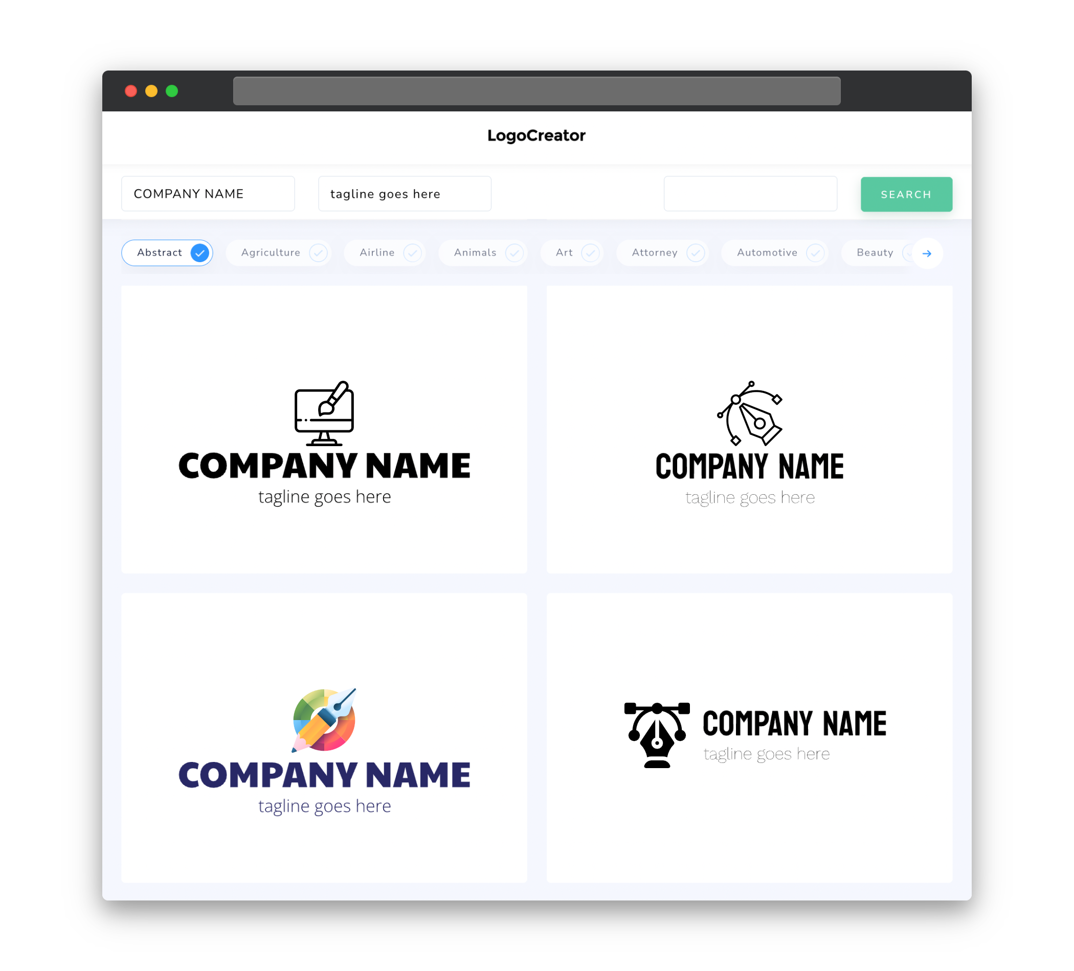Click the Abstract category filter icon
The height and width of the screenshot is (971, 1074).
tap(199, 252)
